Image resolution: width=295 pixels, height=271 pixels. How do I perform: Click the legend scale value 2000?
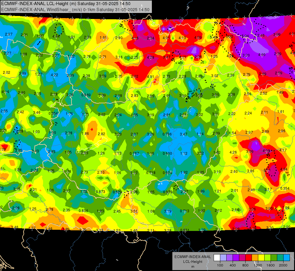click(283, 265)
